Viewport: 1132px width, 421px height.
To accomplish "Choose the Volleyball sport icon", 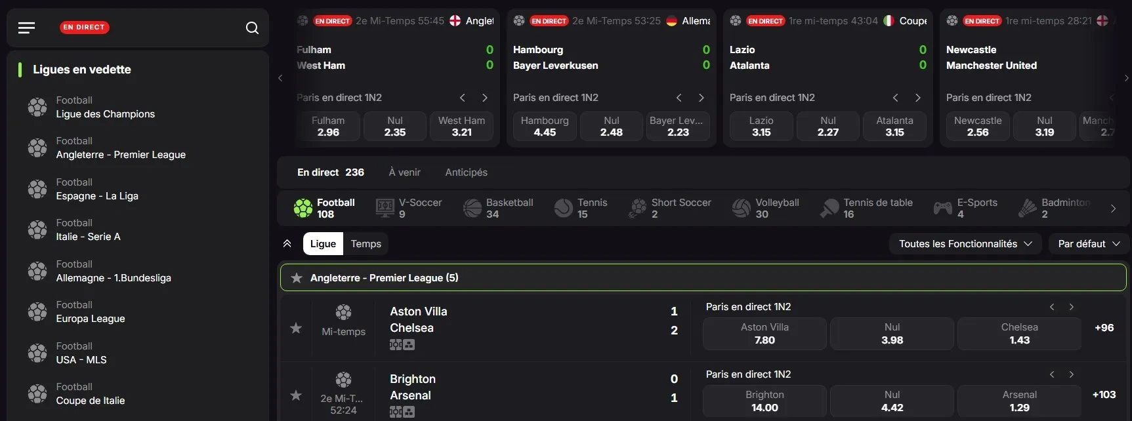I will click(742, 209).
